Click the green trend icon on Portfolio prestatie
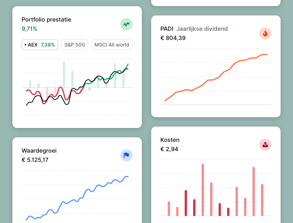Screen dimensions: 293x223 pyautogui.click(x=126, y=24)
